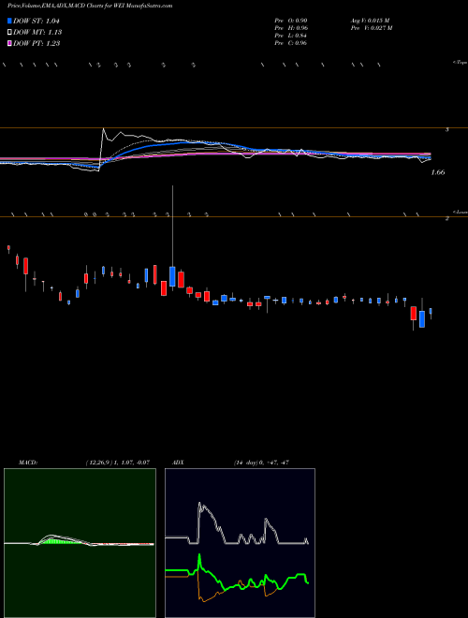Click the '1.66' price label

pyautogui.click(x=438, y=172)
